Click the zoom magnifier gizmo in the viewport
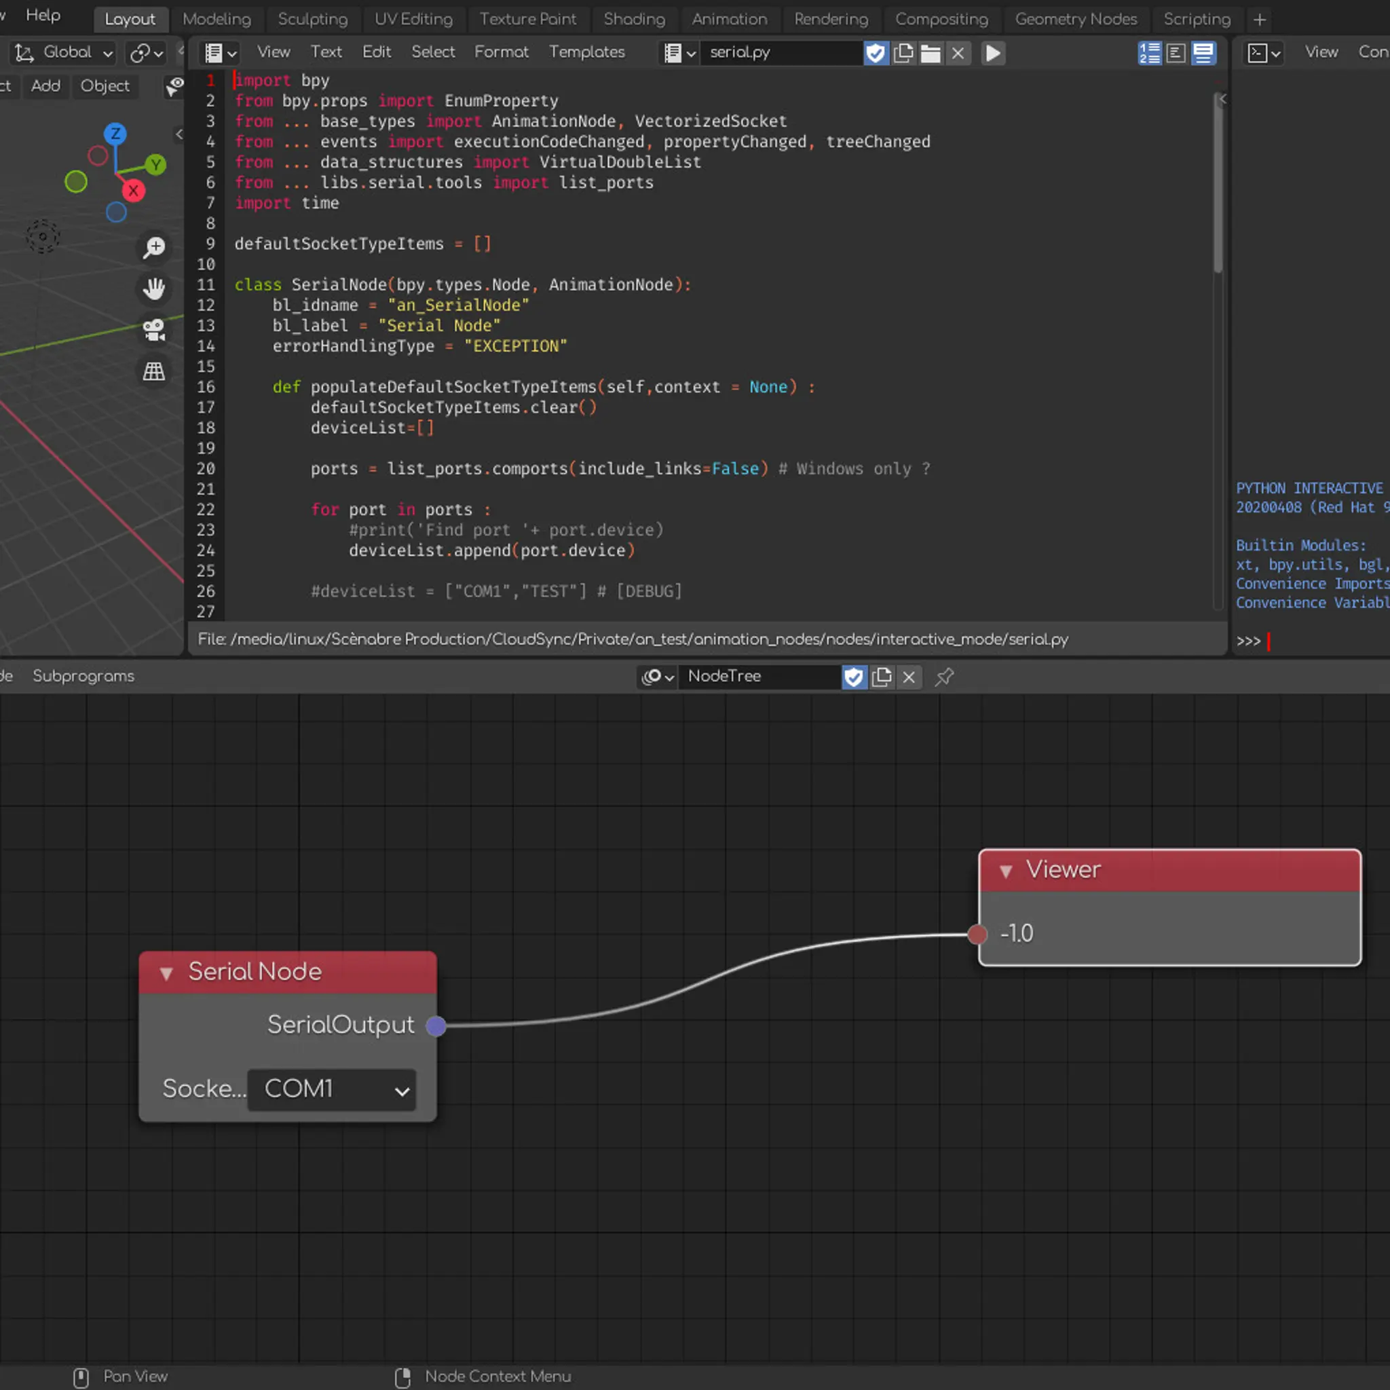Image resolution: width=1390 pixels, height=1390 pixels. pos(154,248)
